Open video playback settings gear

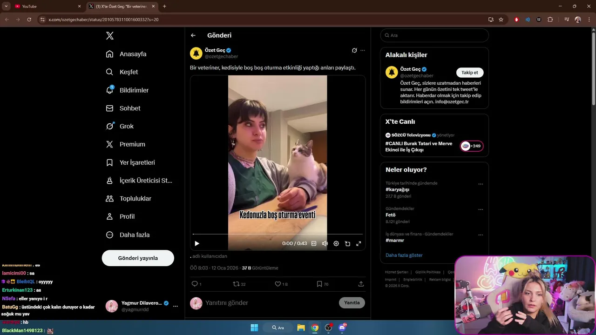click(336, 243)
